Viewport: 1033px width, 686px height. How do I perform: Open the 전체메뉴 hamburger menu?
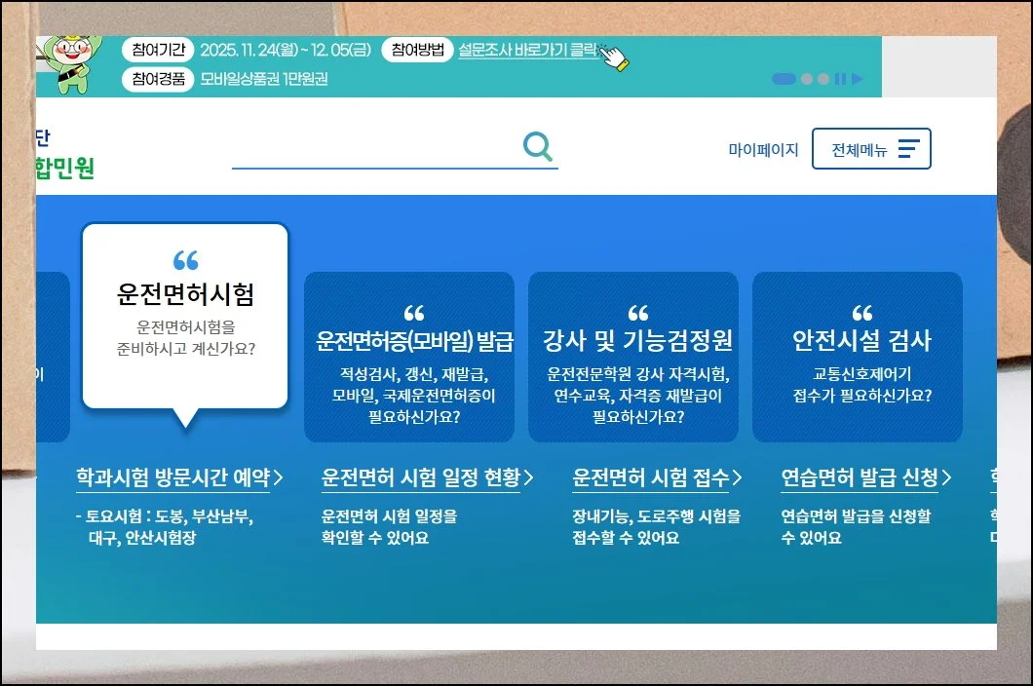pos(871,149)
